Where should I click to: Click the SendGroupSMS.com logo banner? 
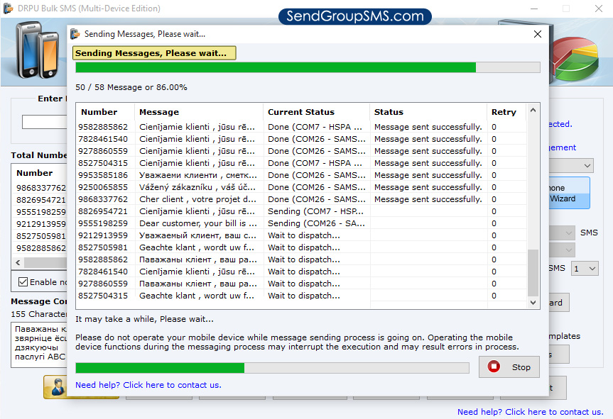coord(354,16)
